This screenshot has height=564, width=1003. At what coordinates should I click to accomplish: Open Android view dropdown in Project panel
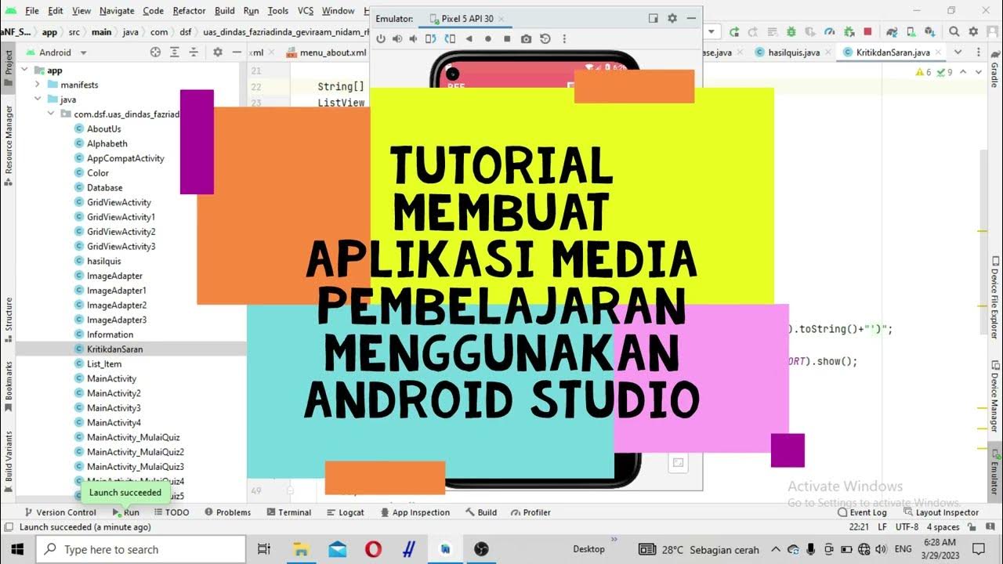tap(57, 52)
